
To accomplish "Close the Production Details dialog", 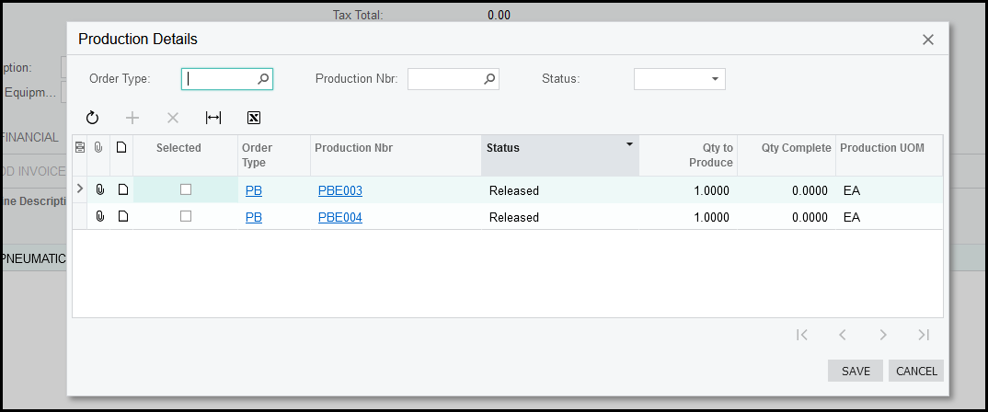I will 927,40.
